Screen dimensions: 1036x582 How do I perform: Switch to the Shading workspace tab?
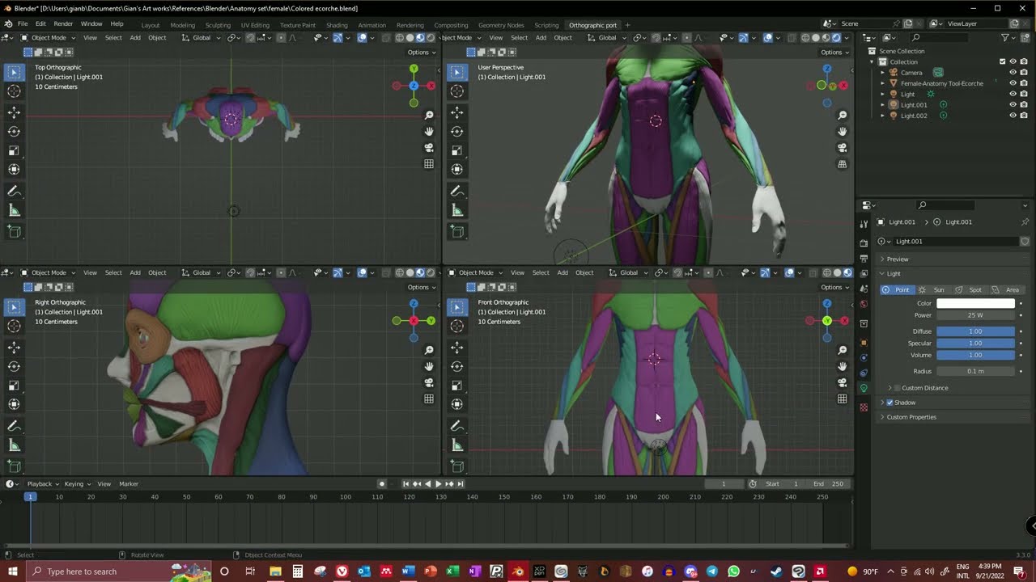[337, 25]
